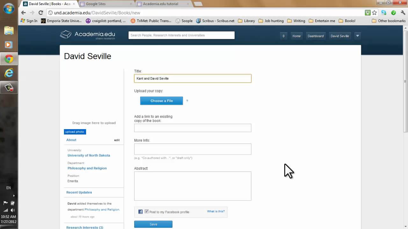Open the TriMet: Public Trans bookmark

tap(151, 21)
